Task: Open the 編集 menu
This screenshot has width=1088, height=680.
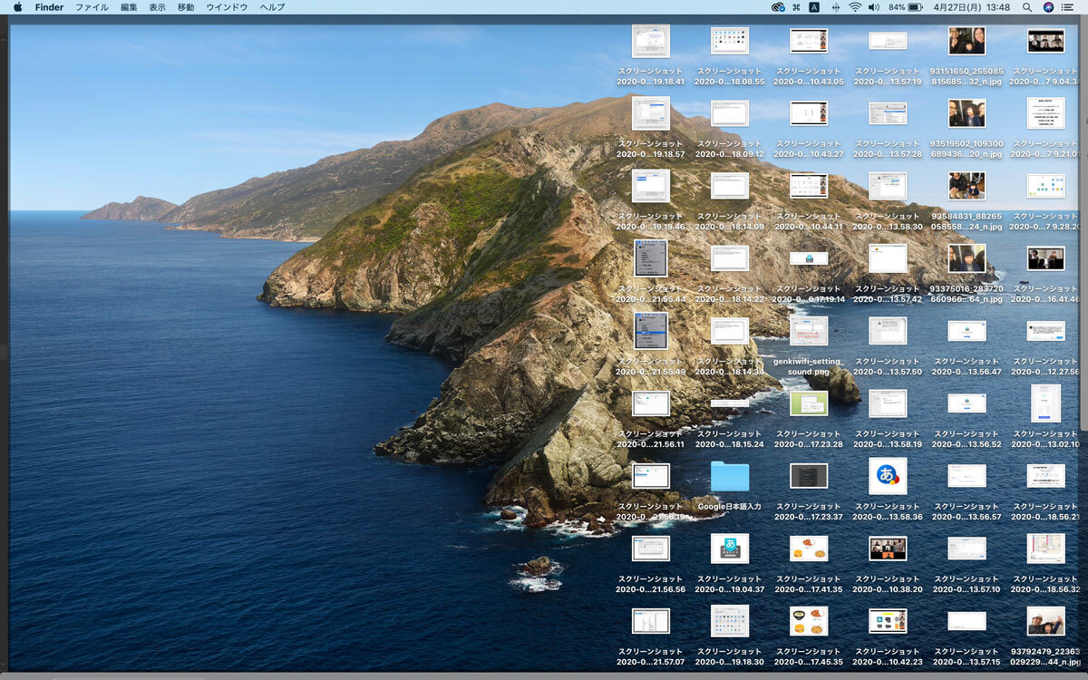Action: [x=129, y=7]
